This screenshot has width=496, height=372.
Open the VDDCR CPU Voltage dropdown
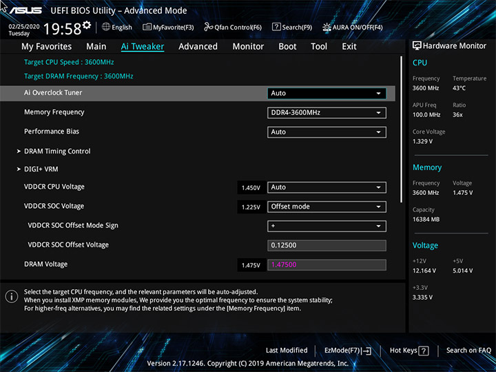click(x=327, y=187)
